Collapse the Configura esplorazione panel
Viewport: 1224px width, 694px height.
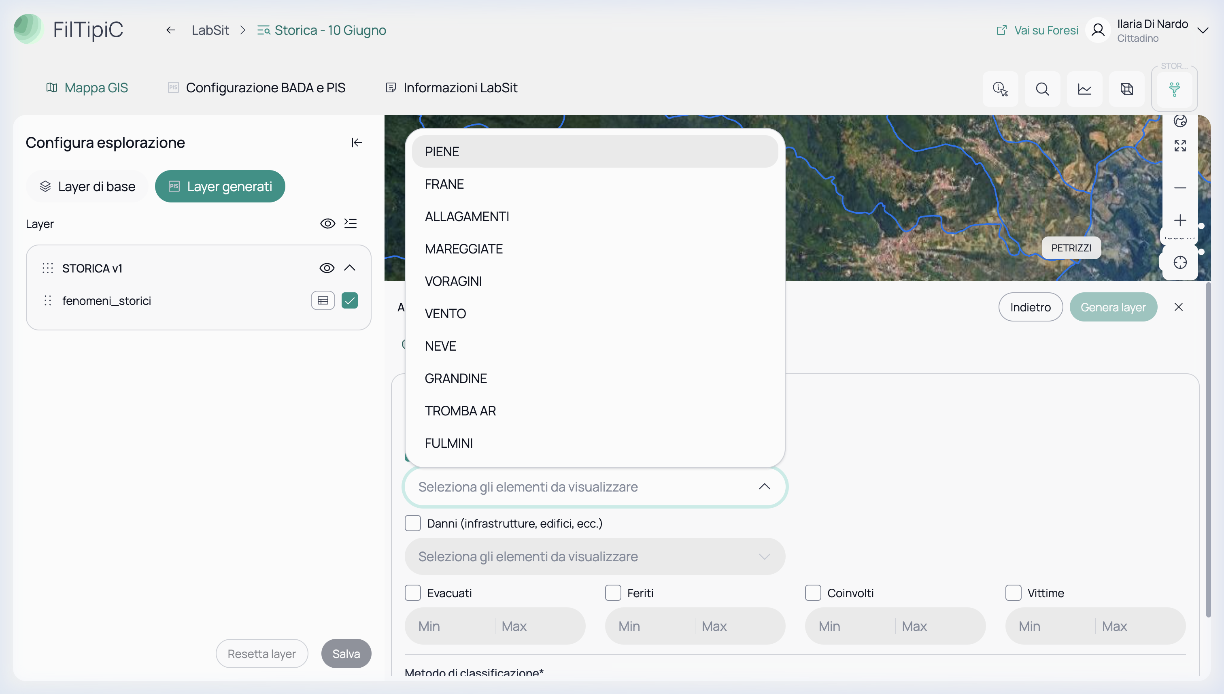[x=357, y=143]
